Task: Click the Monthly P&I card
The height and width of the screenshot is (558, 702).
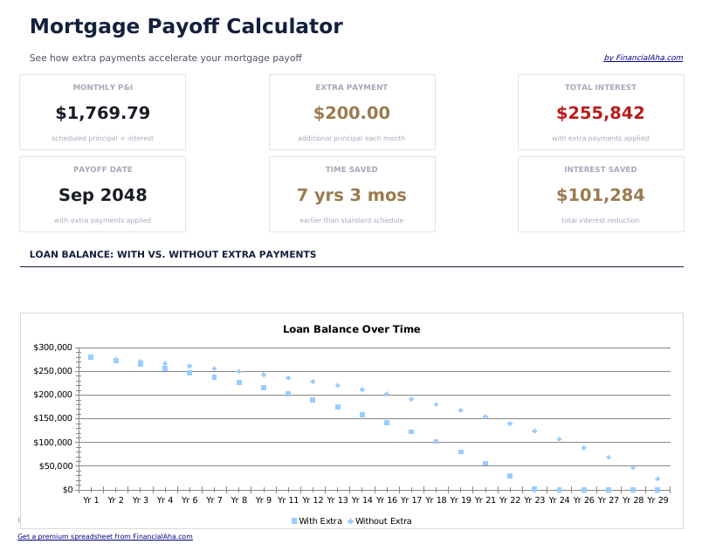Action: [x=102, y=112]
